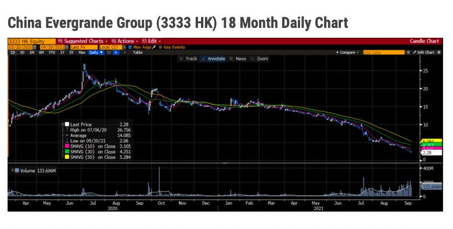Click the yellow SMAVG (50) swatch
The height and width of the screenshot is (229, 453).
(x=67, y=157)
